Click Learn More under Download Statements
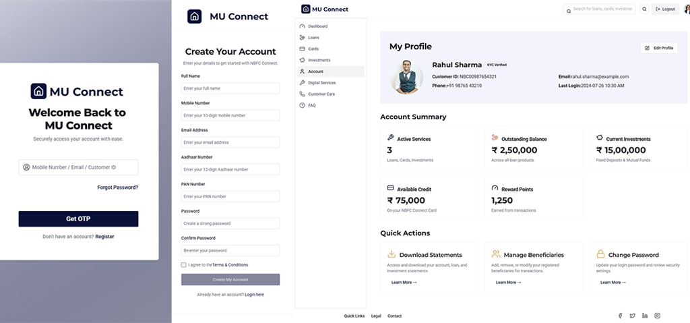The height and width of the screenshot is (323, 690). pyautogui.click(x=404, y=283)
